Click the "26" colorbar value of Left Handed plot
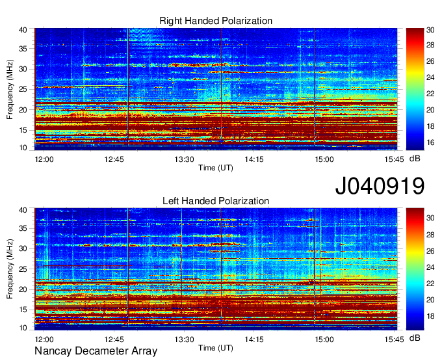This screenshot has height=359, width=442. [430, 251]
